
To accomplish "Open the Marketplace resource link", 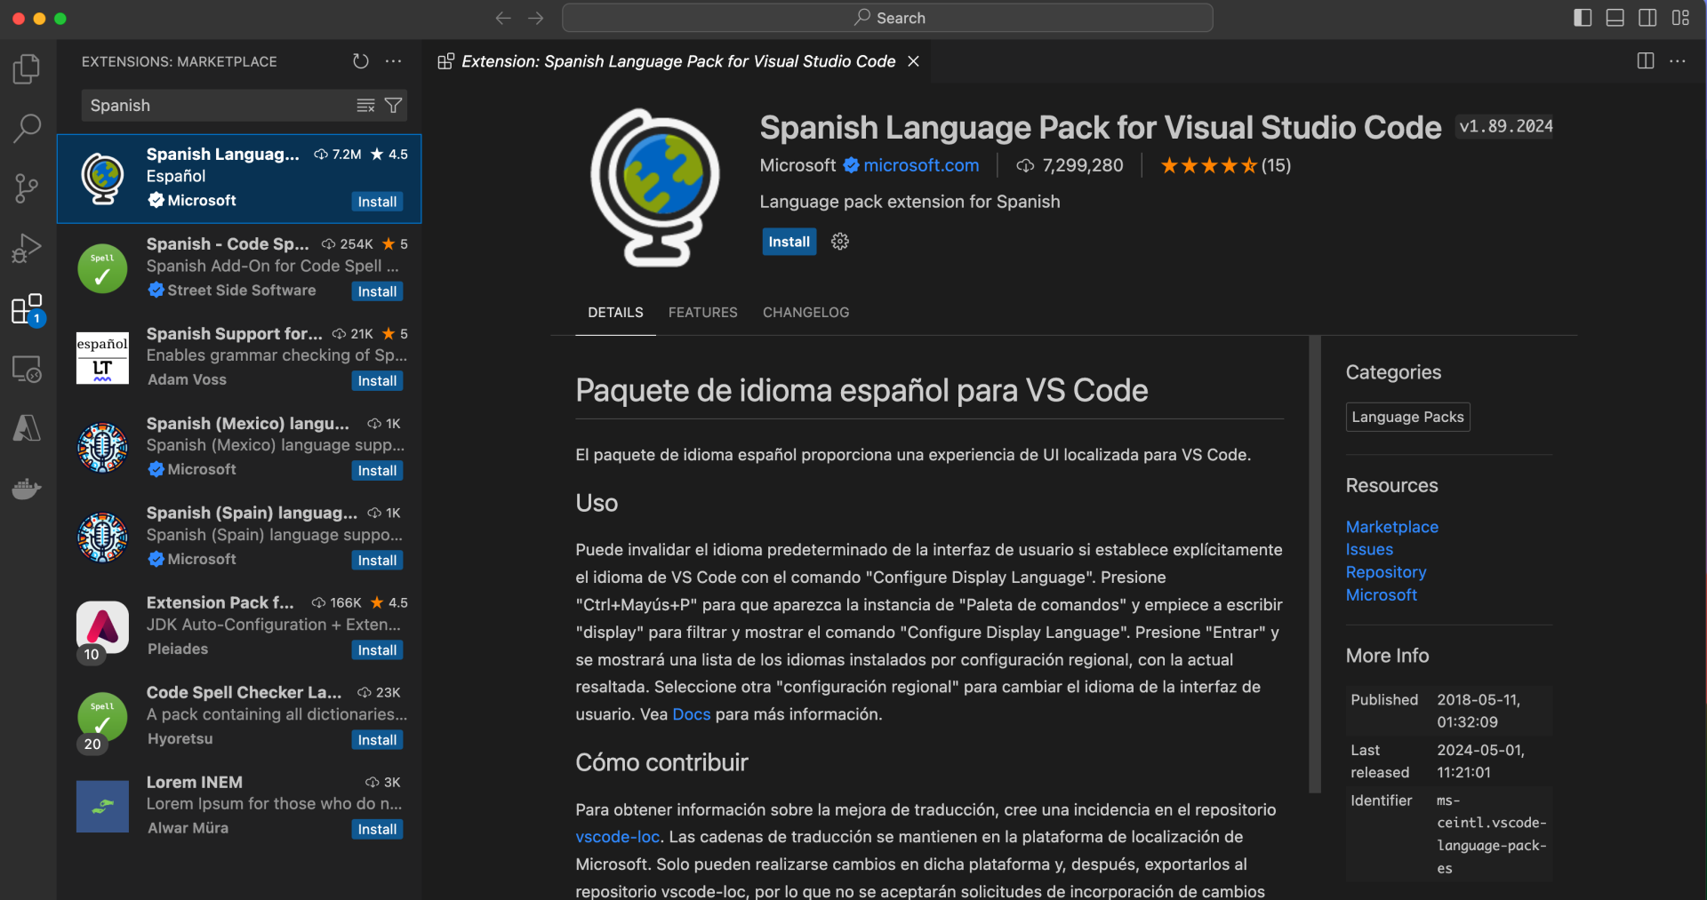I will [1391, 527].
